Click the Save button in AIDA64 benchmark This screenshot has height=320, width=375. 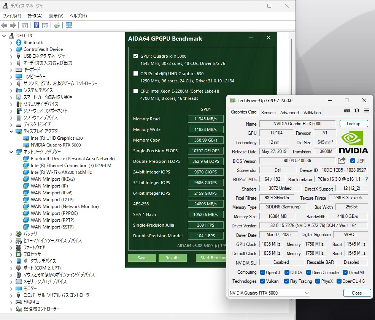142,258
